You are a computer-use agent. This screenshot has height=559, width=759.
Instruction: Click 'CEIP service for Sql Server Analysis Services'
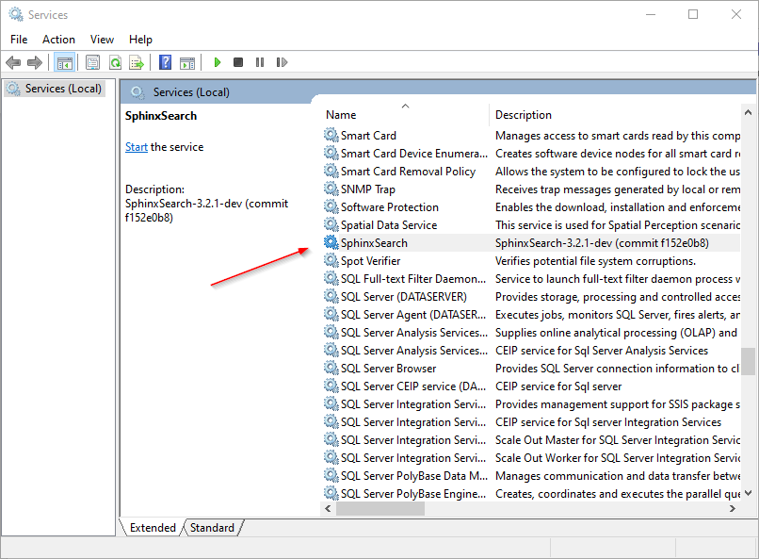(x=602, y=351)
